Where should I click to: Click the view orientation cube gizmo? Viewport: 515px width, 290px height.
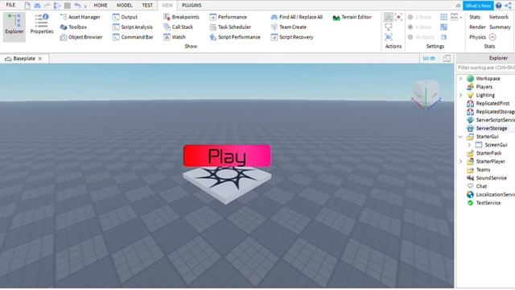[426, 95]
